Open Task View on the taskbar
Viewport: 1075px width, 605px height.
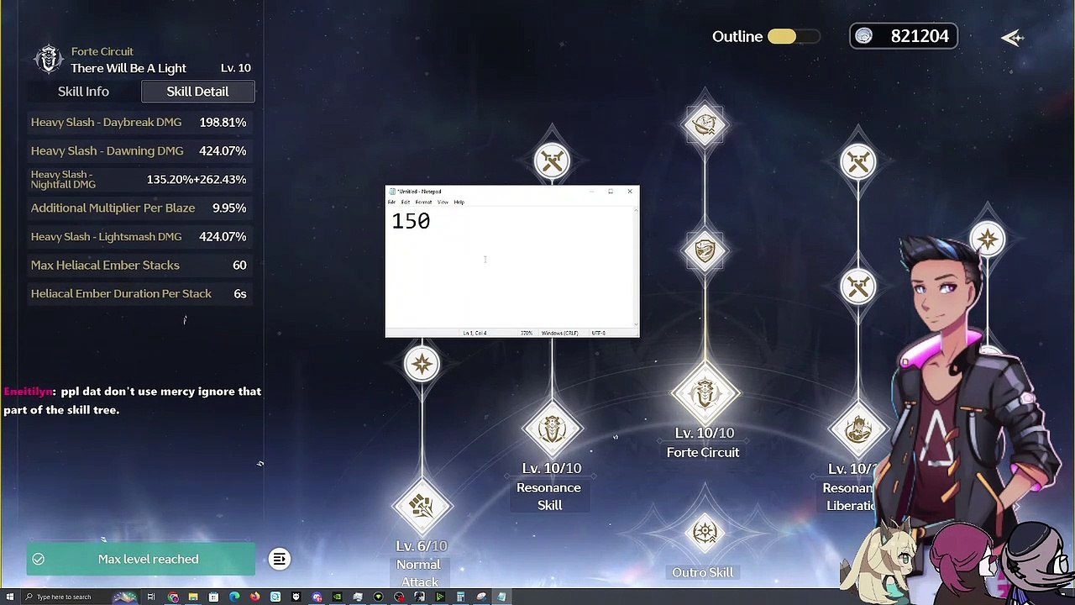(151, 597)
